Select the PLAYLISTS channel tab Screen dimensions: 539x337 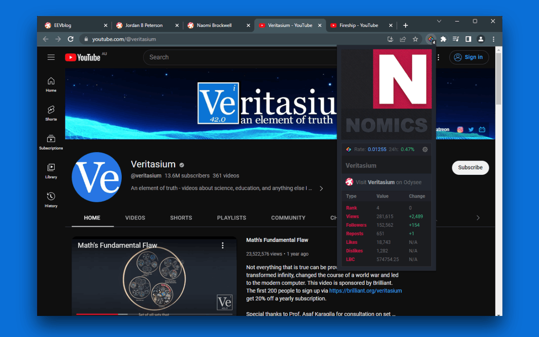pyautogui.click(x=232, y=218)
